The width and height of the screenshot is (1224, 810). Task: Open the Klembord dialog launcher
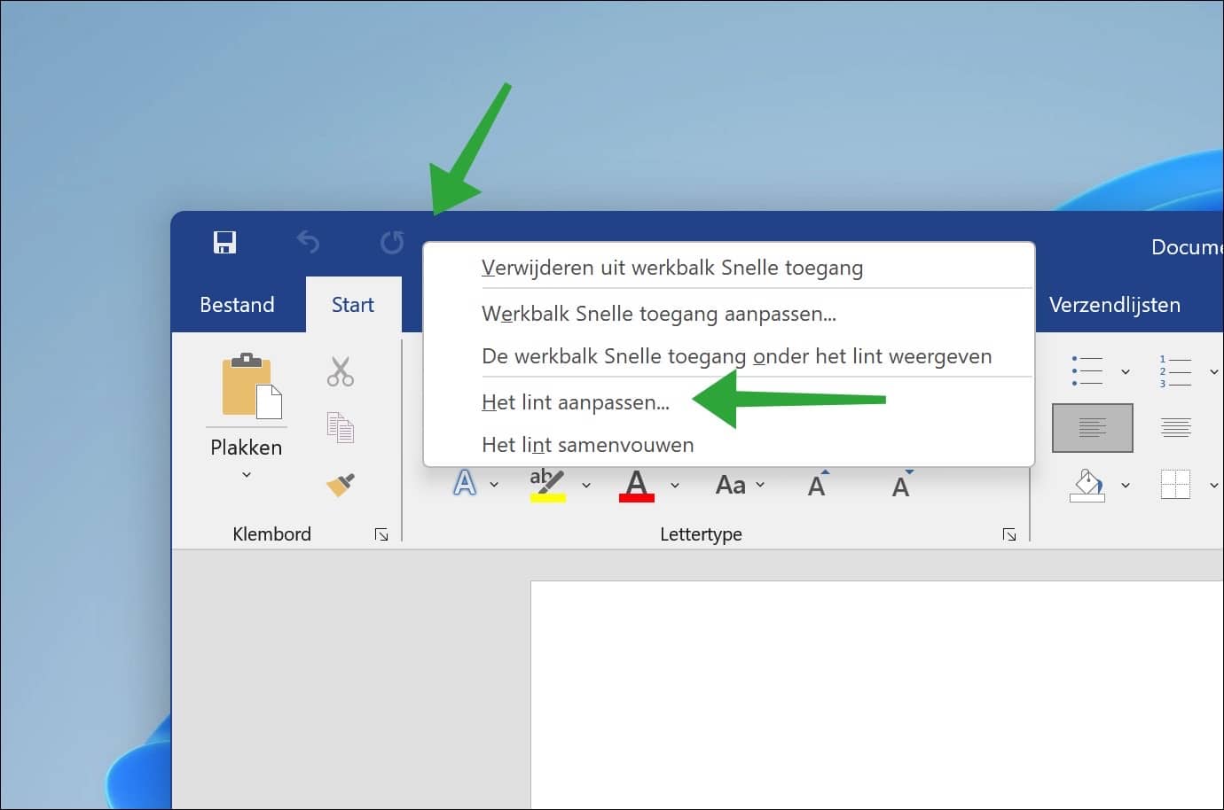click(381, 534)
